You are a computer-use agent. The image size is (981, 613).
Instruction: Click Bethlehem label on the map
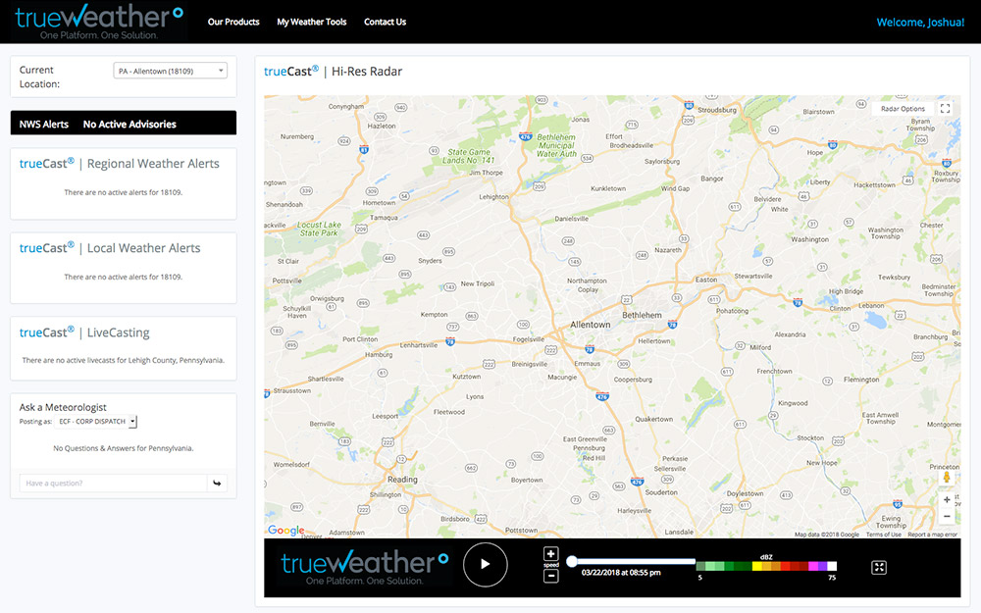pos(642,315)
